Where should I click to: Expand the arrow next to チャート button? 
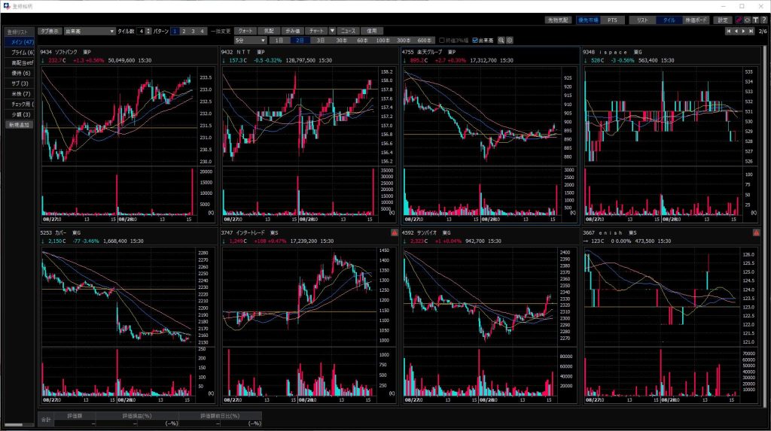tap(332, 31)
